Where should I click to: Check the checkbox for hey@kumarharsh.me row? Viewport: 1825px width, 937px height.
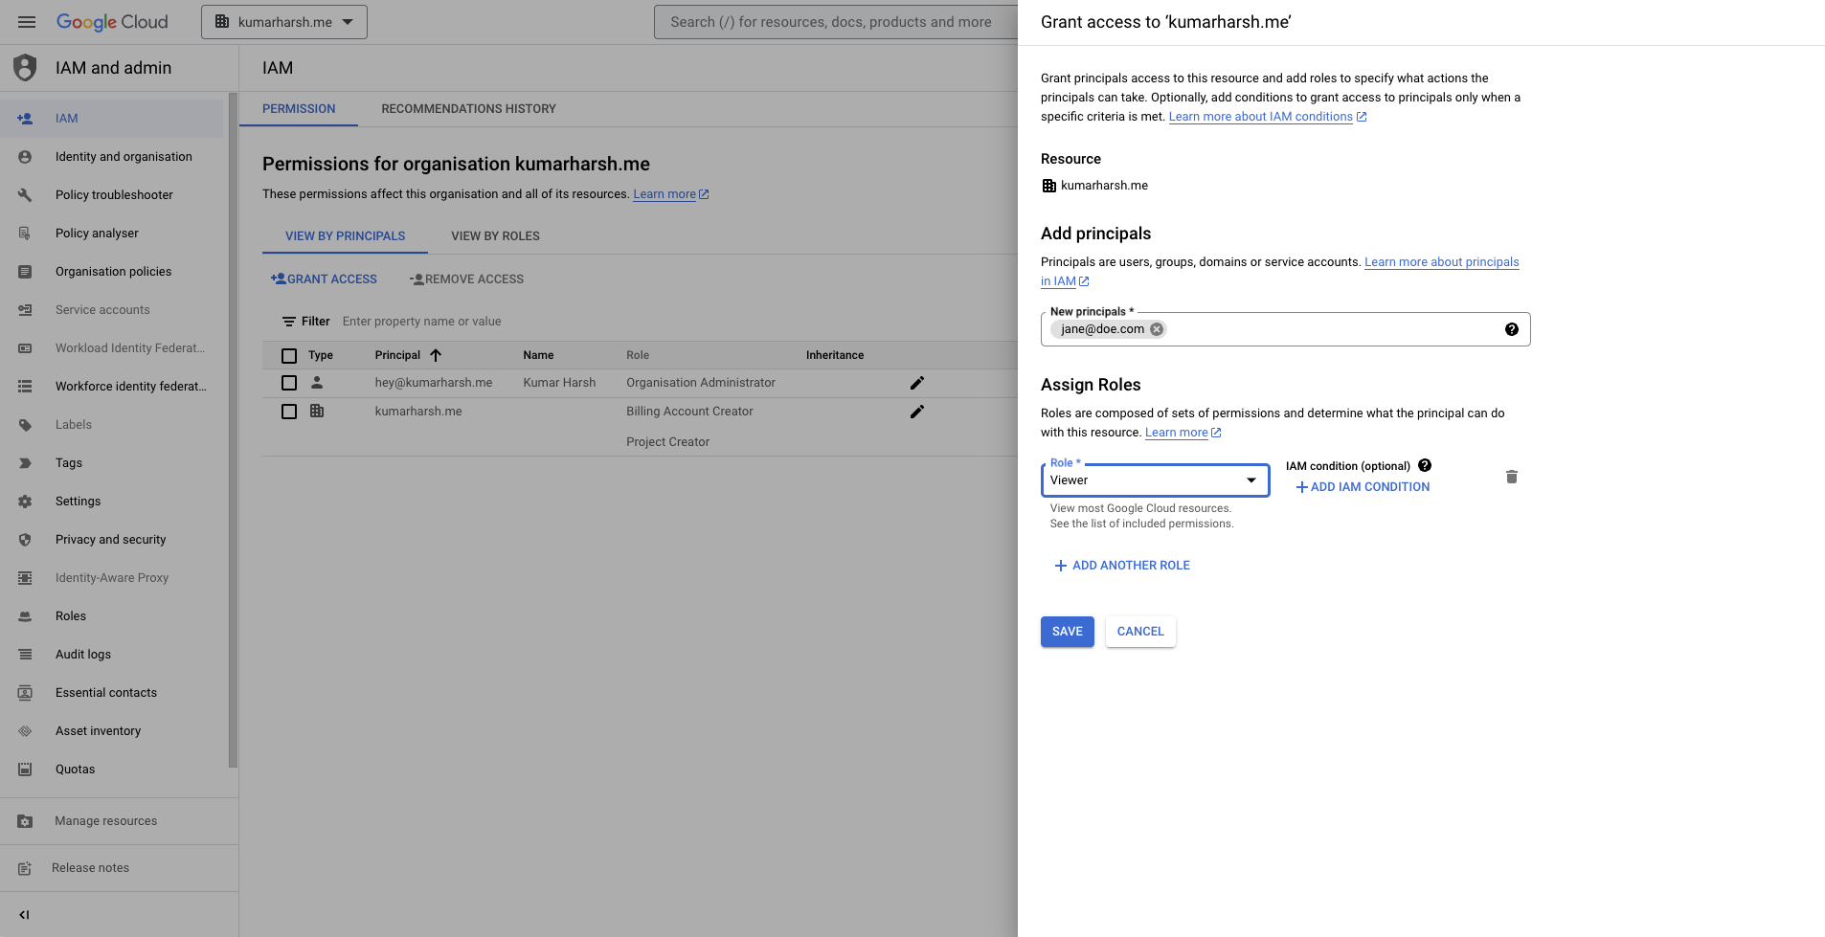(x=289, y=382)
